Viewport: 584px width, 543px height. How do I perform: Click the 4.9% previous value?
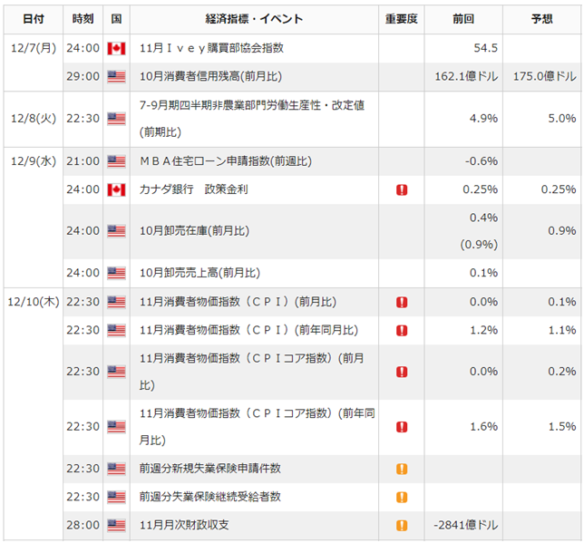[x=483, y=119]
